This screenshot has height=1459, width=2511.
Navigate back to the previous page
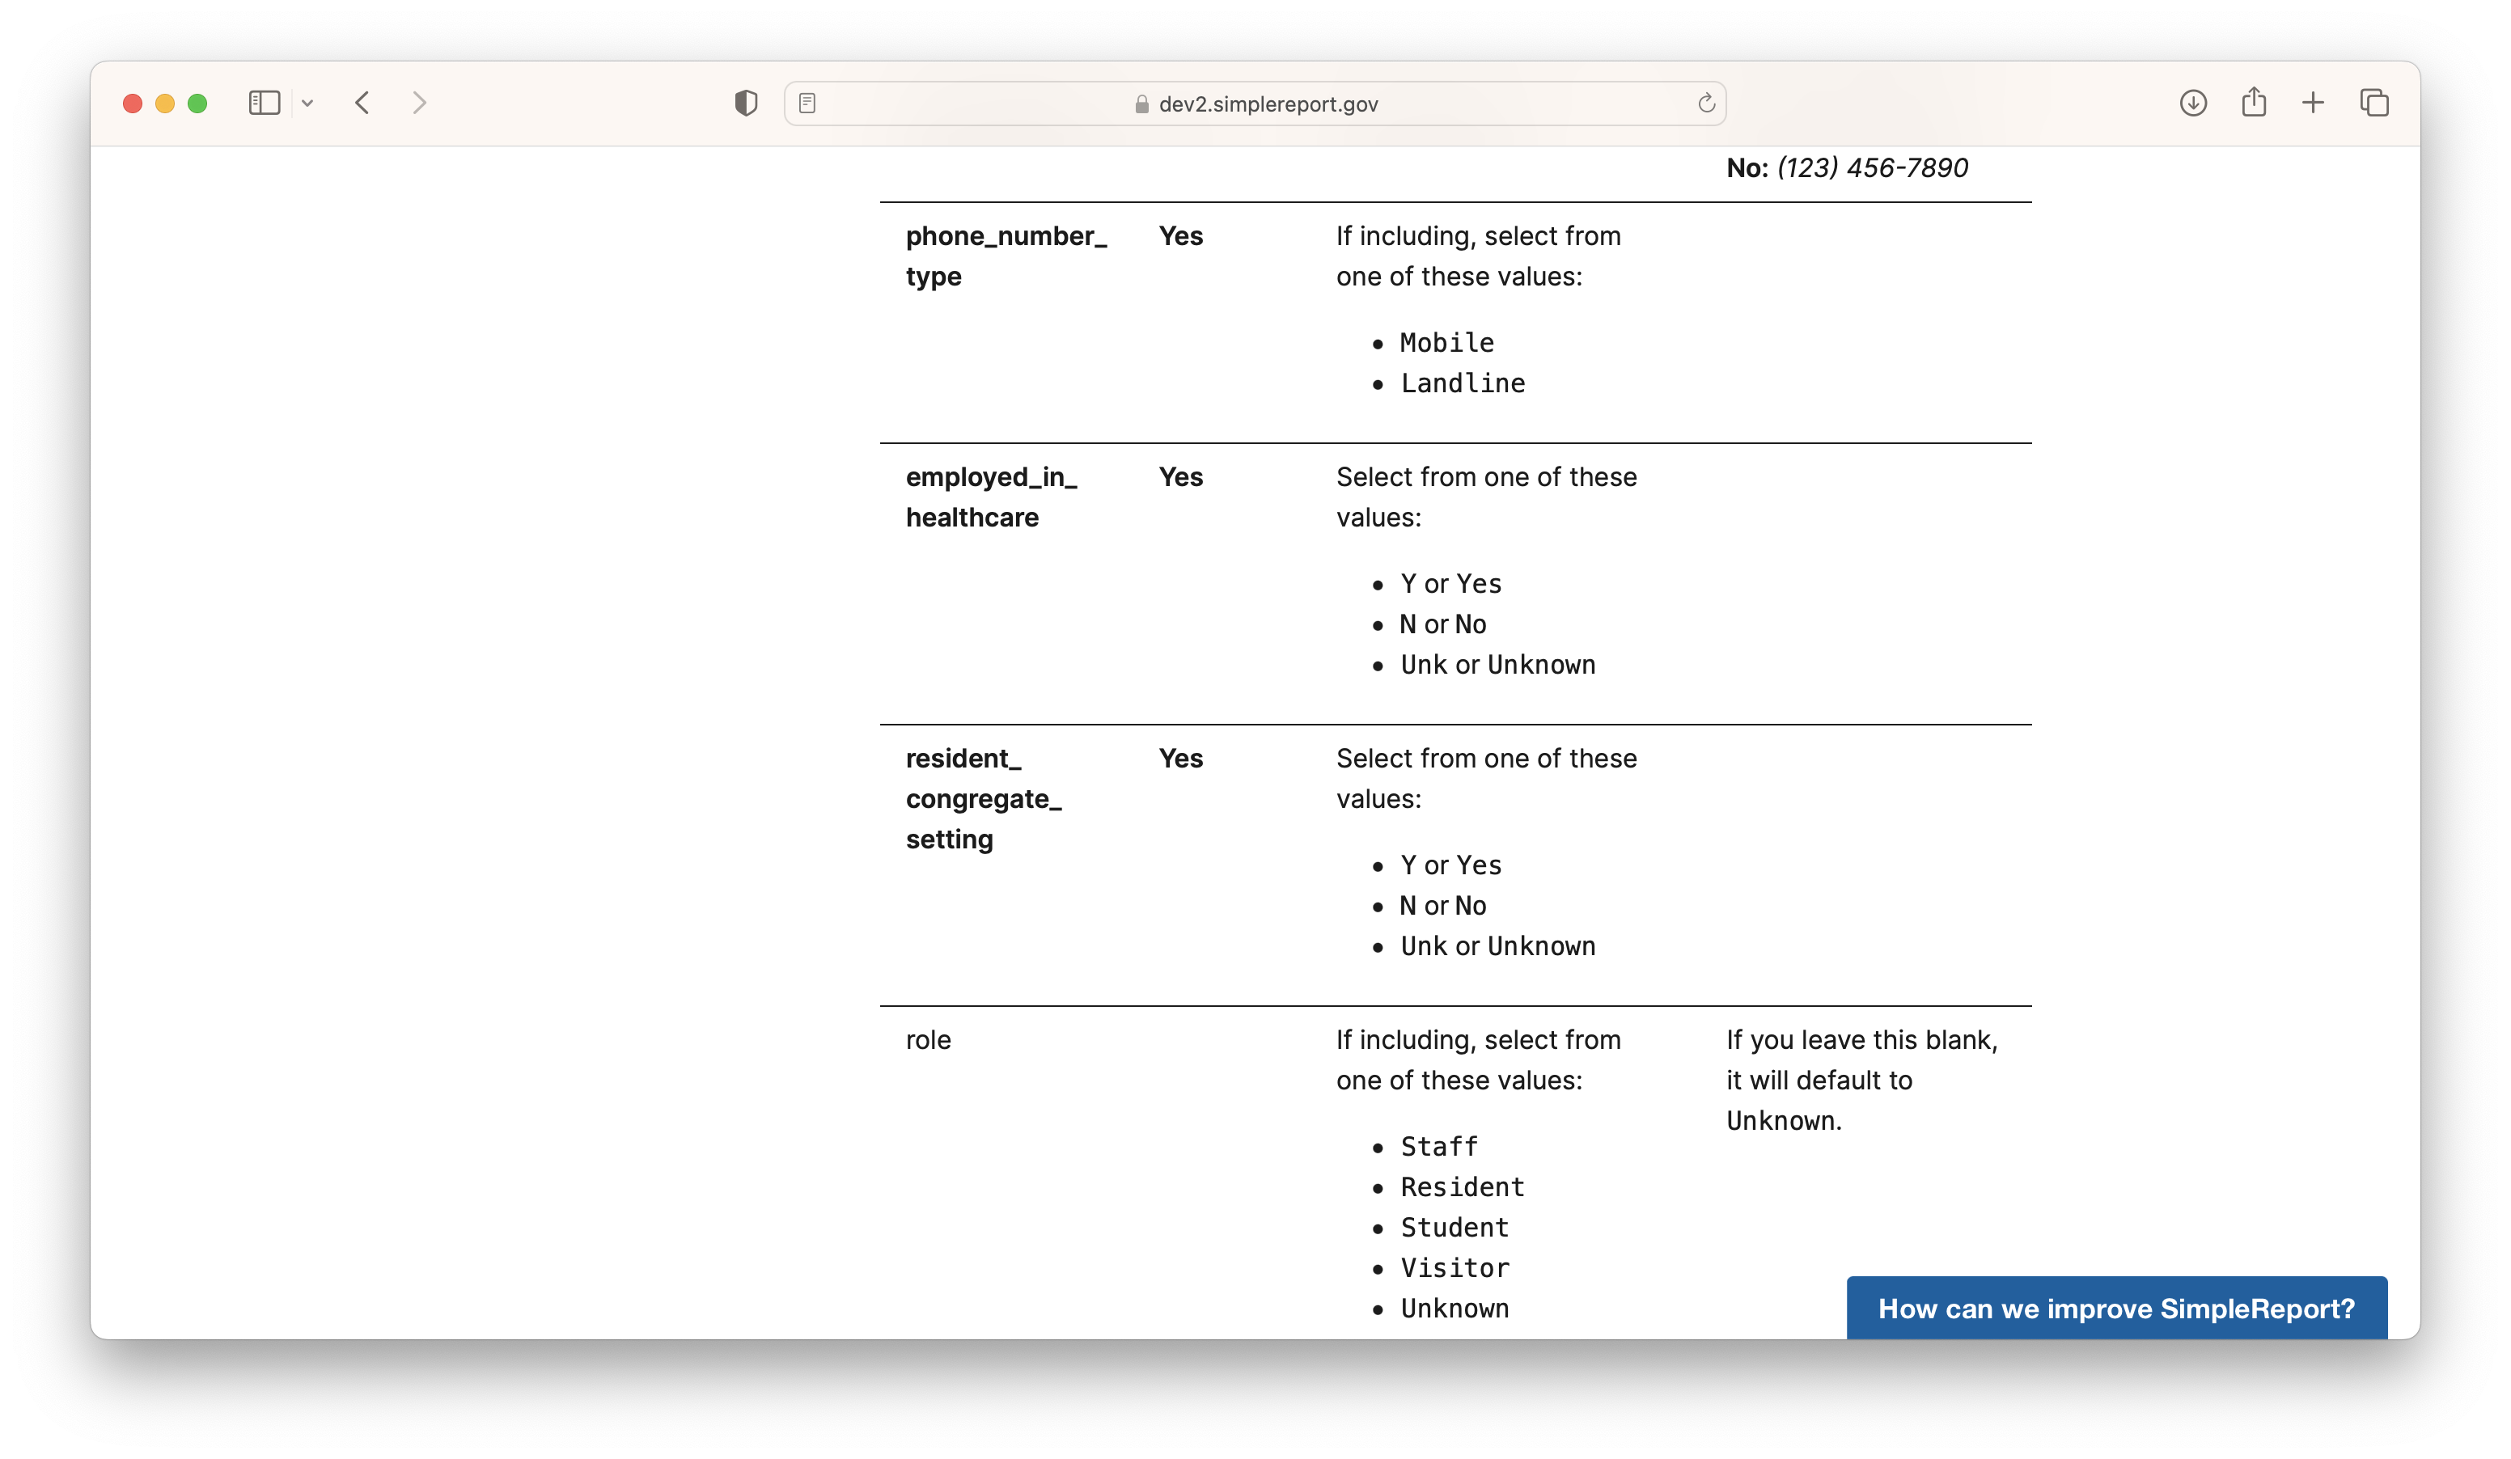(362, 103)
